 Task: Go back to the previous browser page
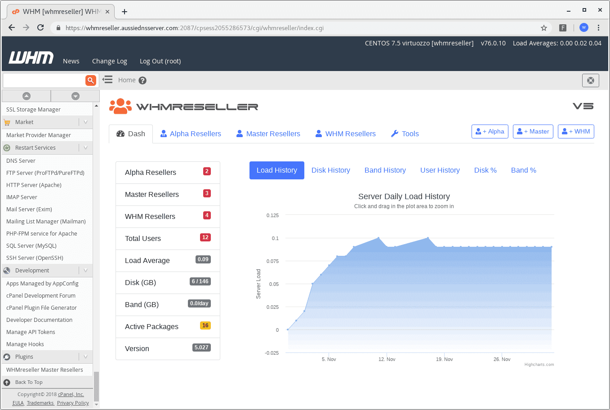(x=12, y=27)
